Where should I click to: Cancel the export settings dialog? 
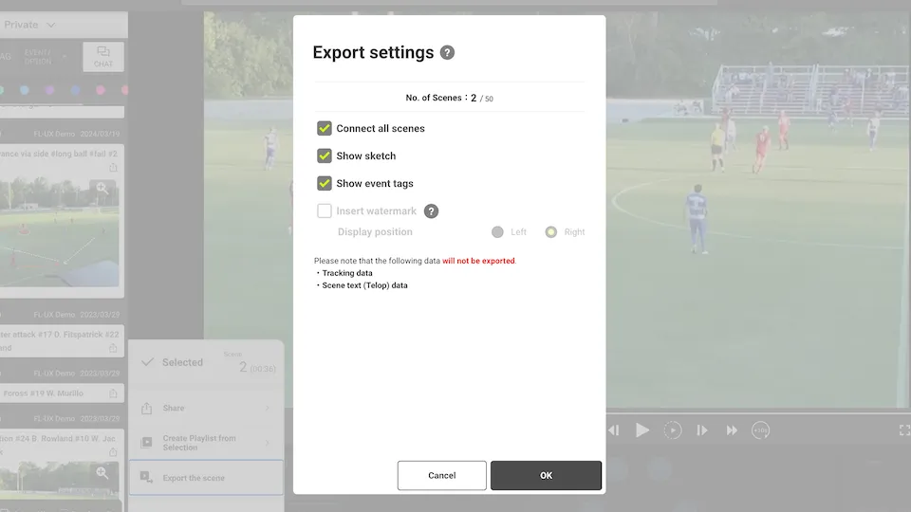coord(441,475)
